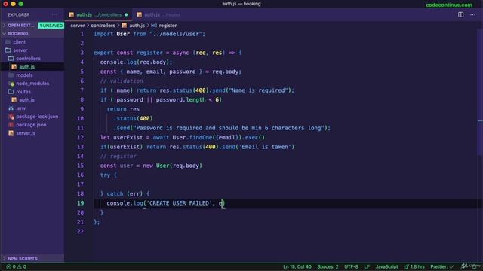Collapse the routes folder
Viewport: 483px width, 271px height.
[x=23, y=92]
